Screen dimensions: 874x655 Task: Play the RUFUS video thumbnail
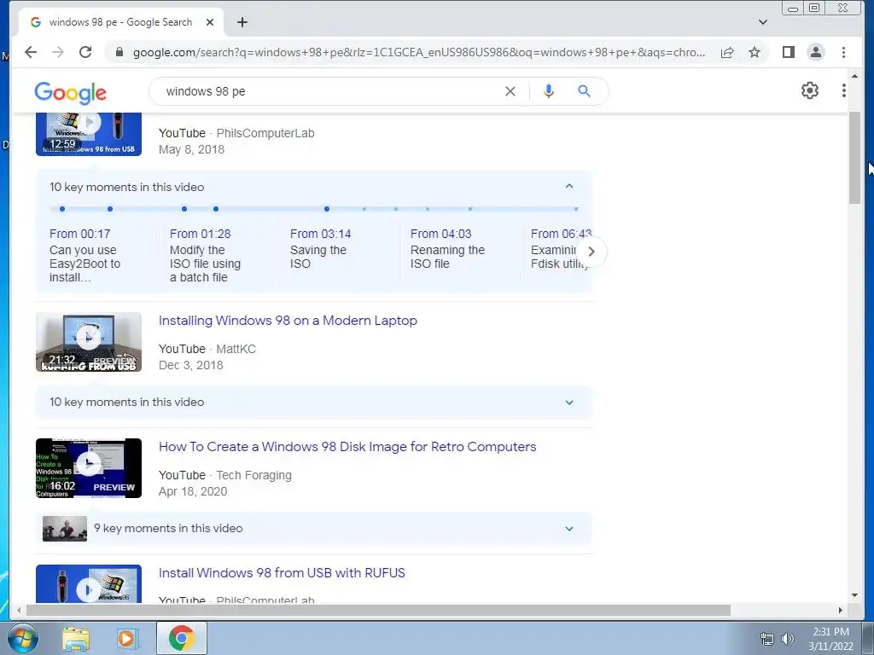tap(89, 584)
